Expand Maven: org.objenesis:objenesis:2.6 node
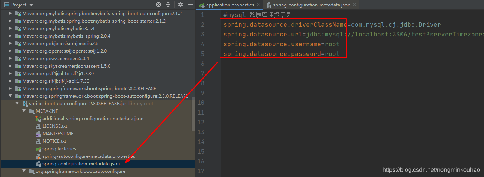This screenshot has width=484, height=177. [x=10, y=43]
